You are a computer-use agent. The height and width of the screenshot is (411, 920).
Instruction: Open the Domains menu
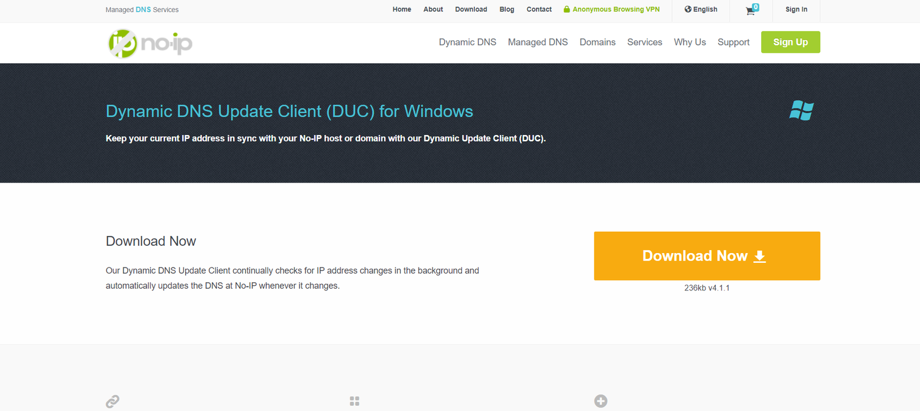[x=597, y=42]
